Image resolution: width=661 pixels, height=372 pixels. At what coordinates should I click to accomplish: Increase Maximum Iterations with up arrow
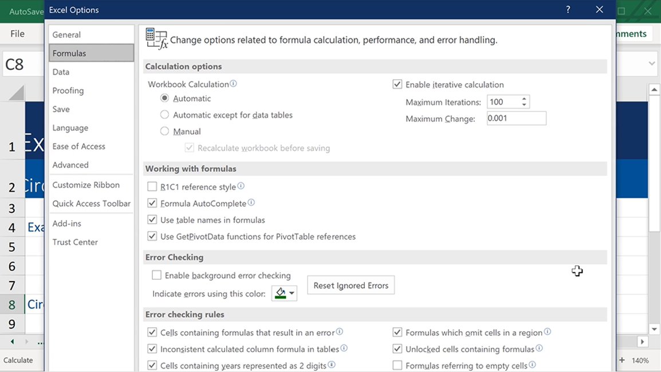pos(524,99)
